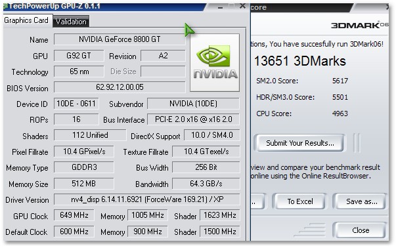Click the Bus Interface field

coord(193,119)
